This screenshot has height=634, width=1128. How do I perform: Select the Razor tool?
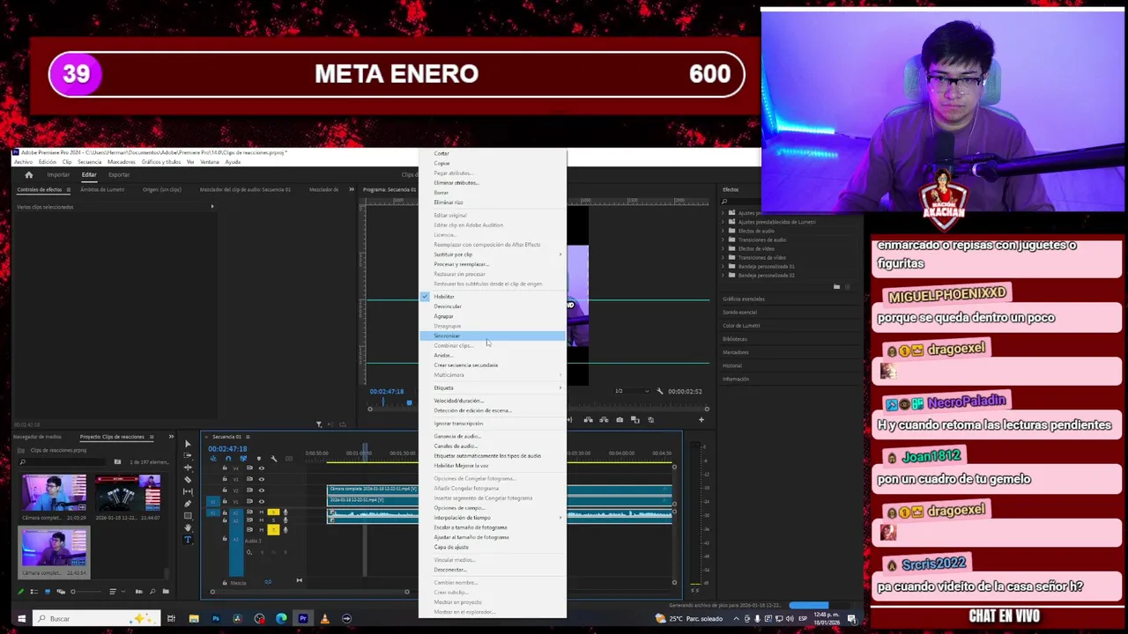pyautogui.click(x=188, y=480)
